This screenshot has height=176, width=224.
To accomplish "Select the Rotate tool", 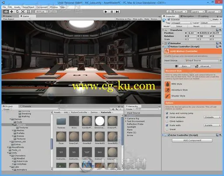I will [17, 12].
